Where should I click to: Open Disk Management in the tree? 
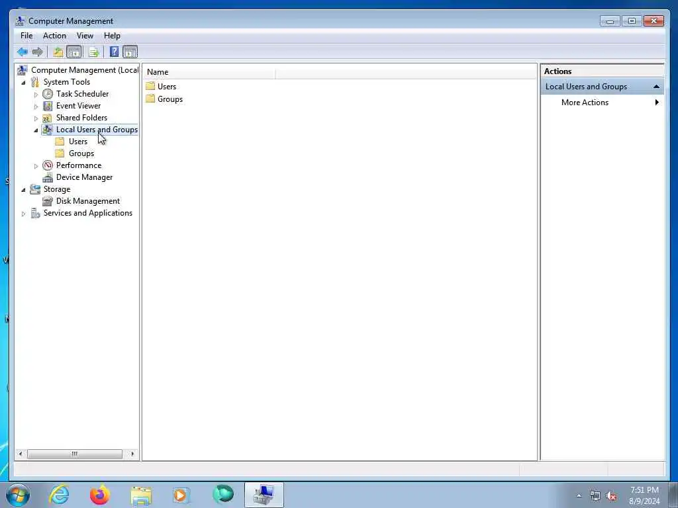point(88,201)
